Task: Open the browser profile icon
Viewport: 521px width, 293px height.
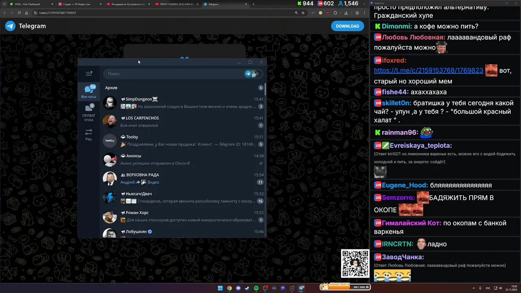Action: [x=357, y=13]
